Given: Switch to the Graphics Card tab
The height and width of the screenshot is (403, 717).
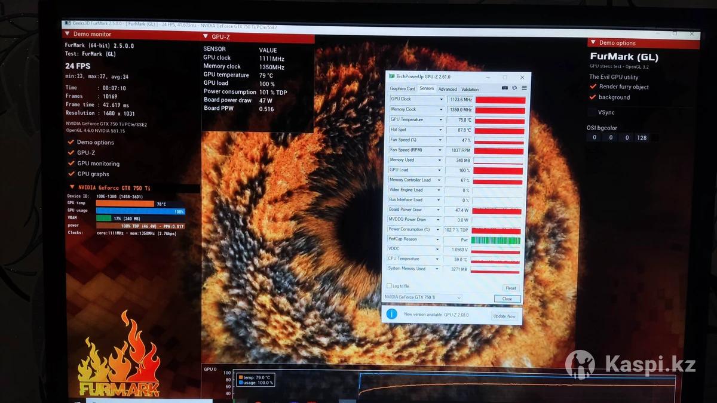Looking at the screenshot, I should pos(402,89).
